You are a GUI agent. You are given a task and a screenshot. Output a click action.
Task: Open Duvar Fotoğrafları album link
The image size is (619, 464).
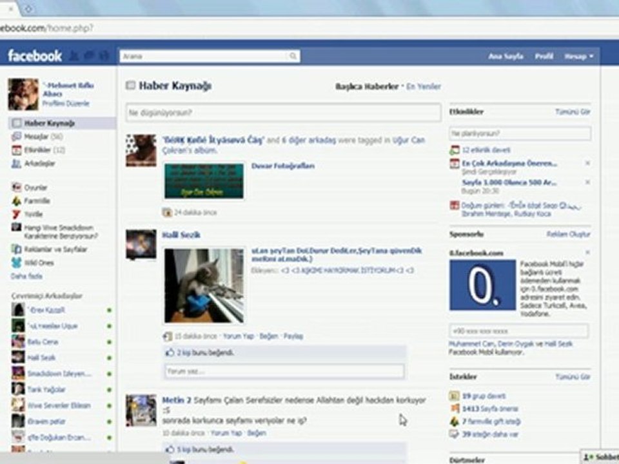[x=283, y=166]
